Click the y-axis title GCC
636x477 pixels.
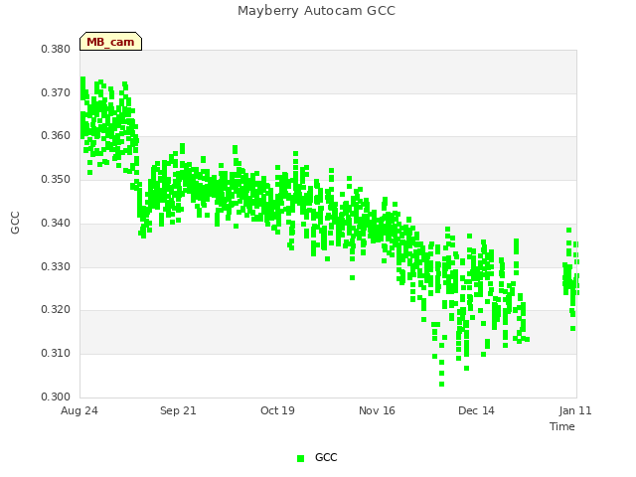coord(15,223)
